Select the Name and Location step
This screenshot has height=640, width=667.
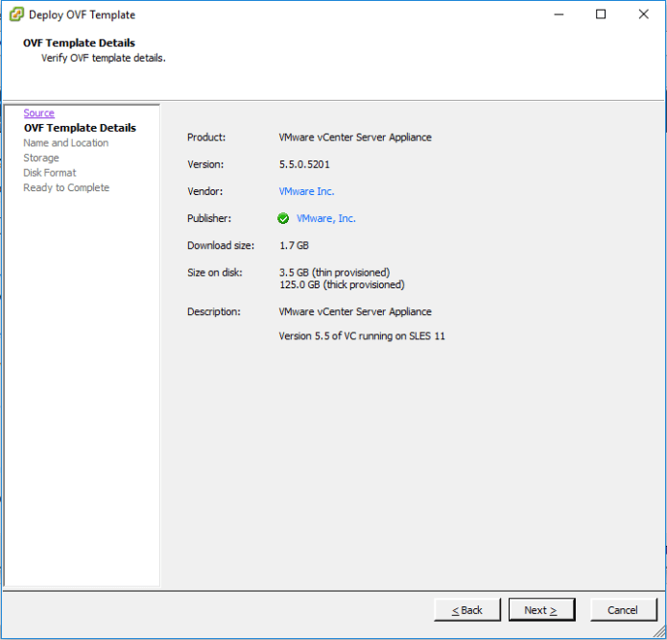pyautogui.click(x=65, y=143)
